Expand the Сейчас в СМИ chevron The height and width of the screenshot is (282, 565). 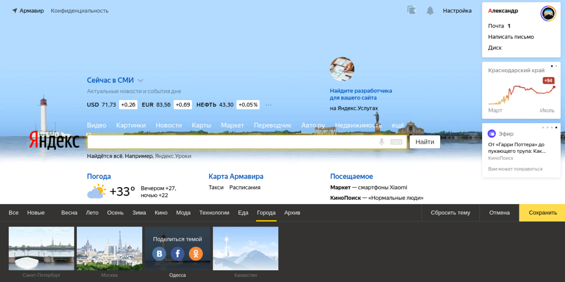click(140, 80)
